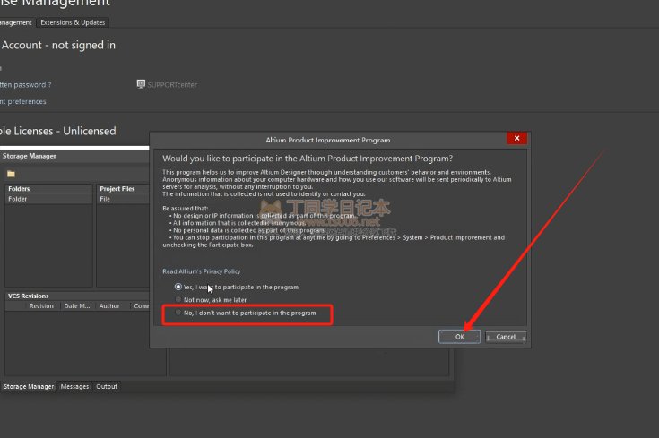The width and height of the screenshot is (659, 438).
Task: Select 'No, I don't want to participate'
Action: point(178,313)
